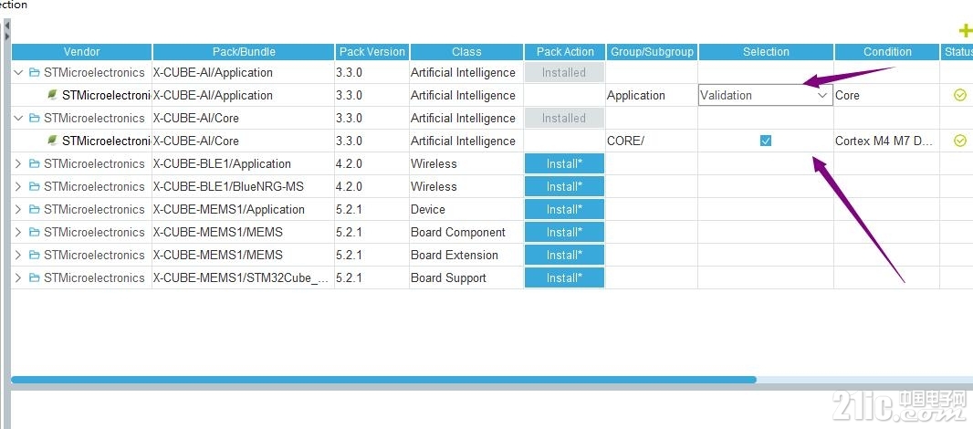This screenshot has width=973, height=429.
Task: Click the Condition column header
Action: click(x=887, y=52)
